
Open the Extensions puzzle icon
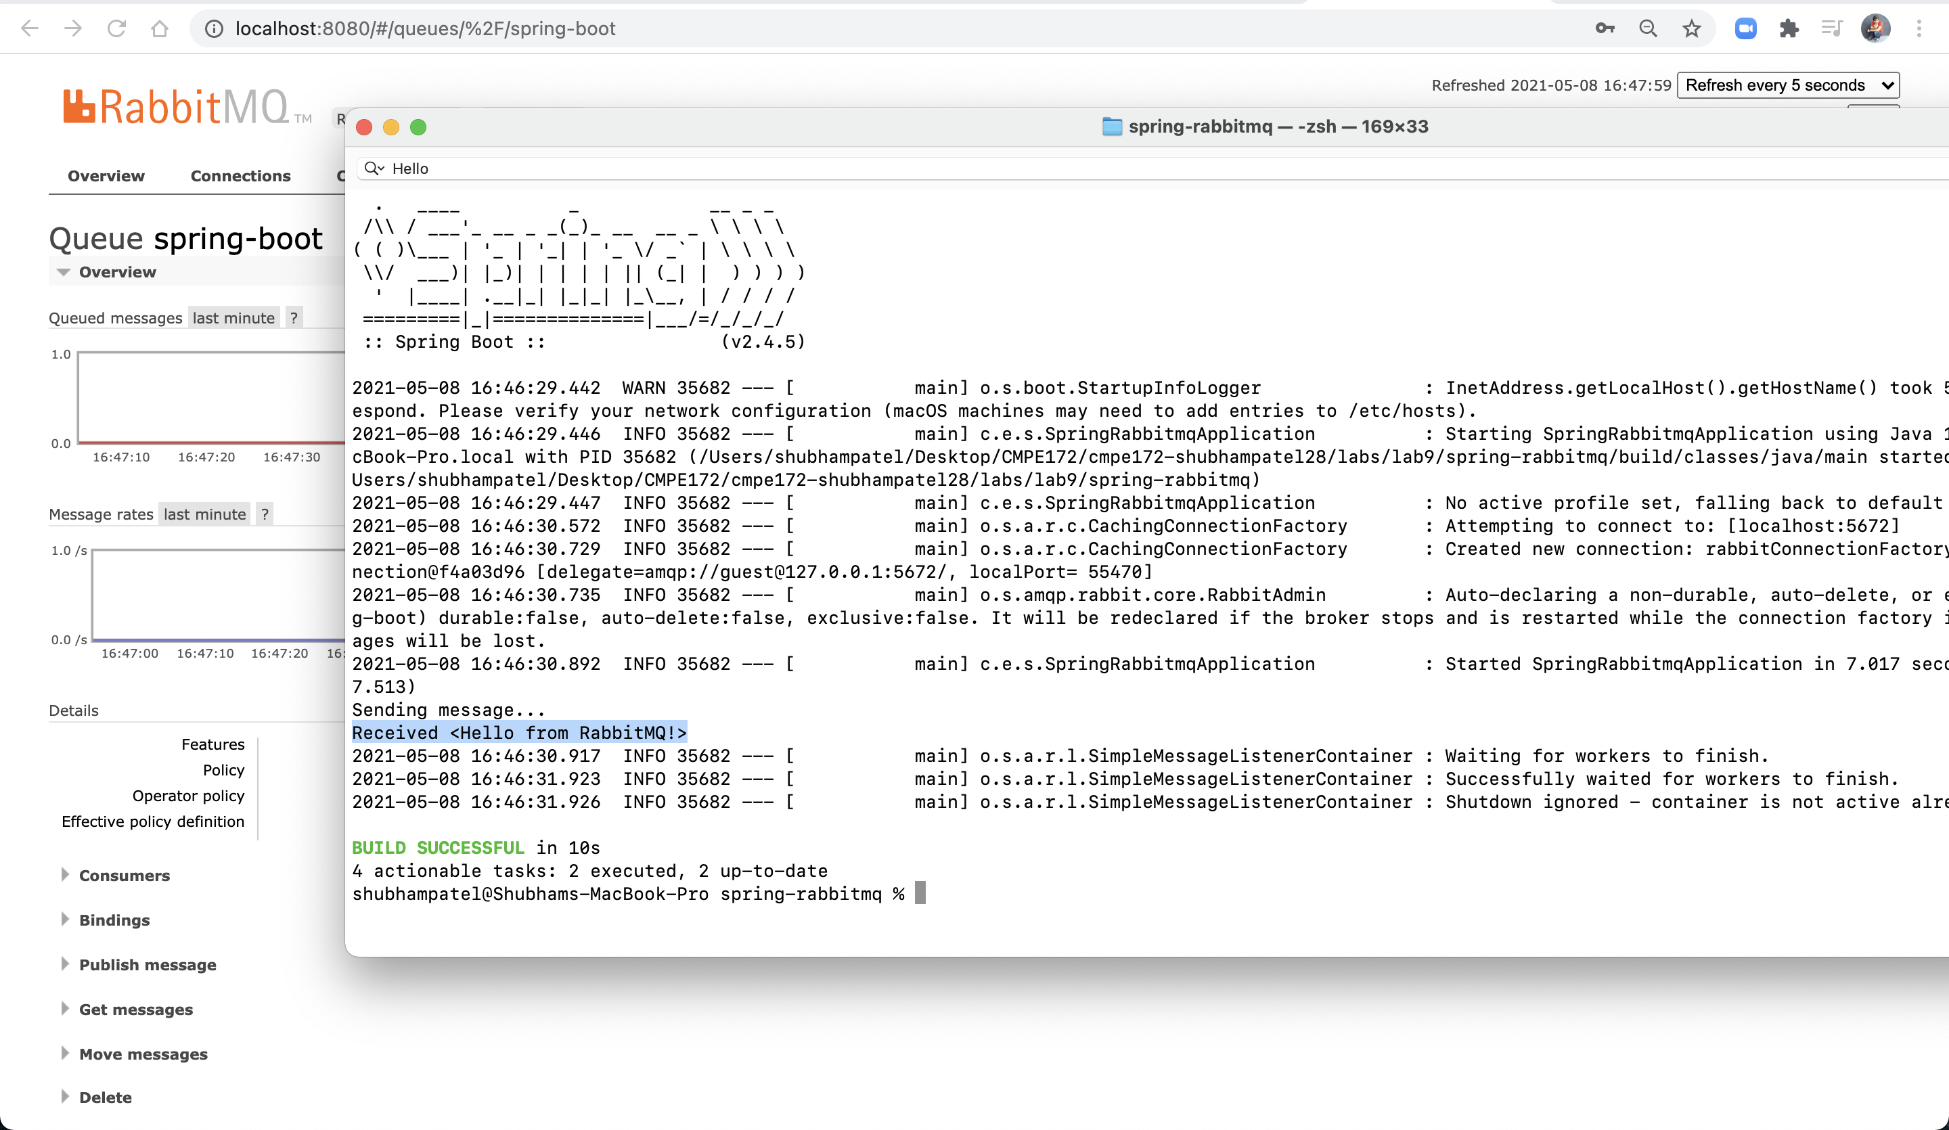[x=1789, y=28]
